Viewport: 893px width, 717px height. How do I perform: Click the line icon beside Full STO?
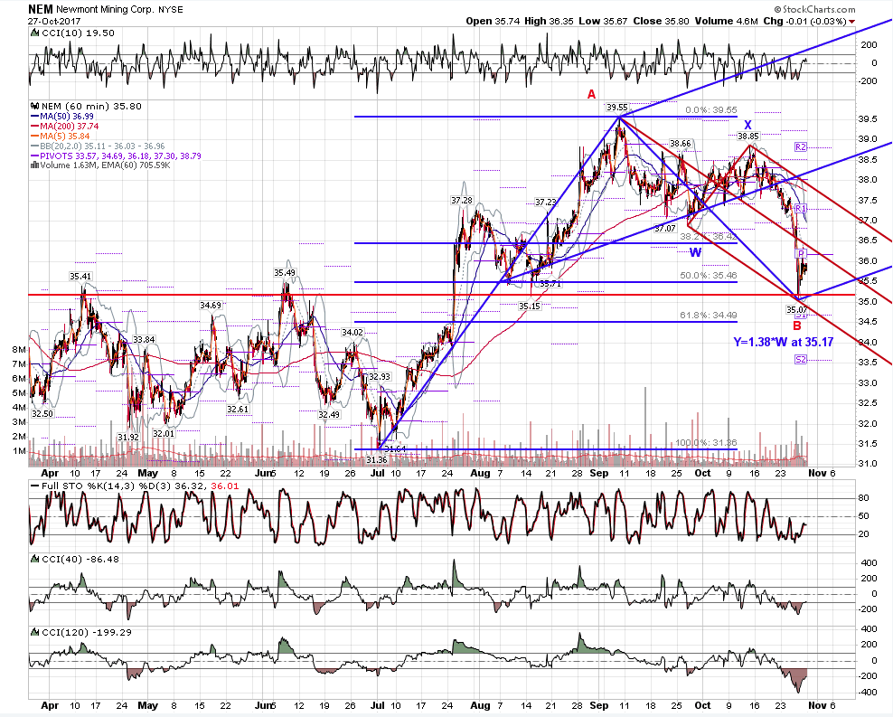[x=34, y=486]
